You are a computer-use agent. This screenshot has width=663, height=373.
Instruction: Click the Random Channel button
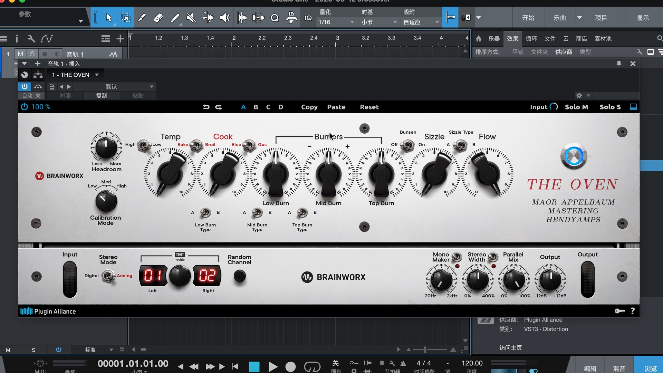[240, 276]
